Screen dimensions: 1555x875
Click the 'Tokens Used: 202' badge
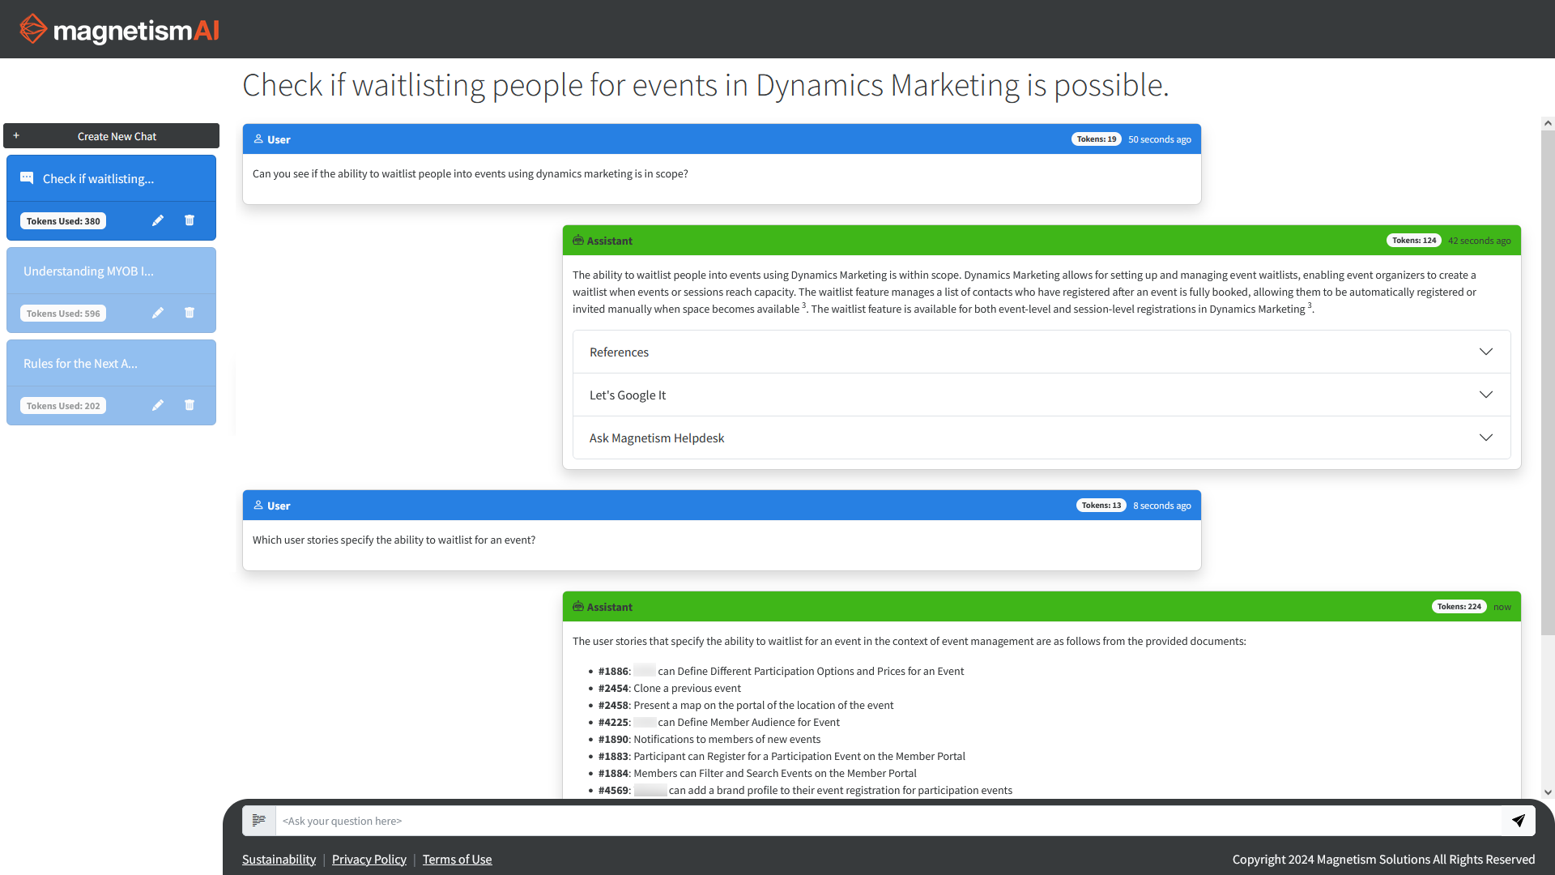[63, 406]
